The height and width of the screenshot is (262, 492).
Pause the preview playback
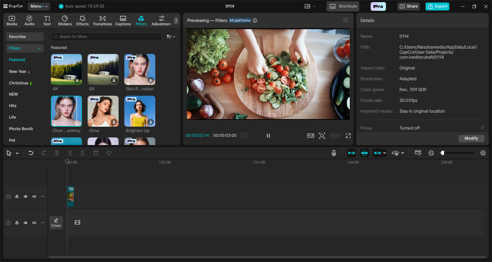coord(268,136)
